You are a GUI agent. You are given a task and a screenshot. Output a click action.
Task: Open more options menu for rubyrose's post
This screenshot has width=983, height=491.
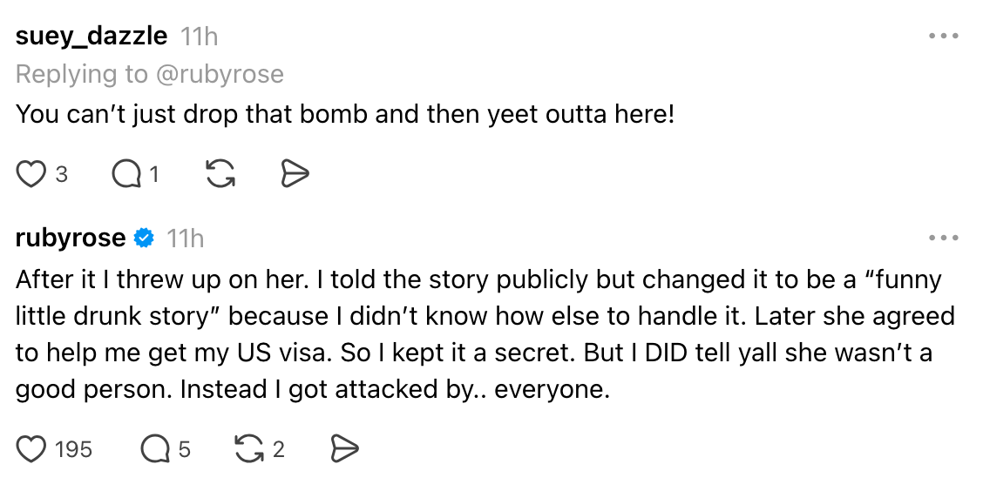tap(943, 238)
